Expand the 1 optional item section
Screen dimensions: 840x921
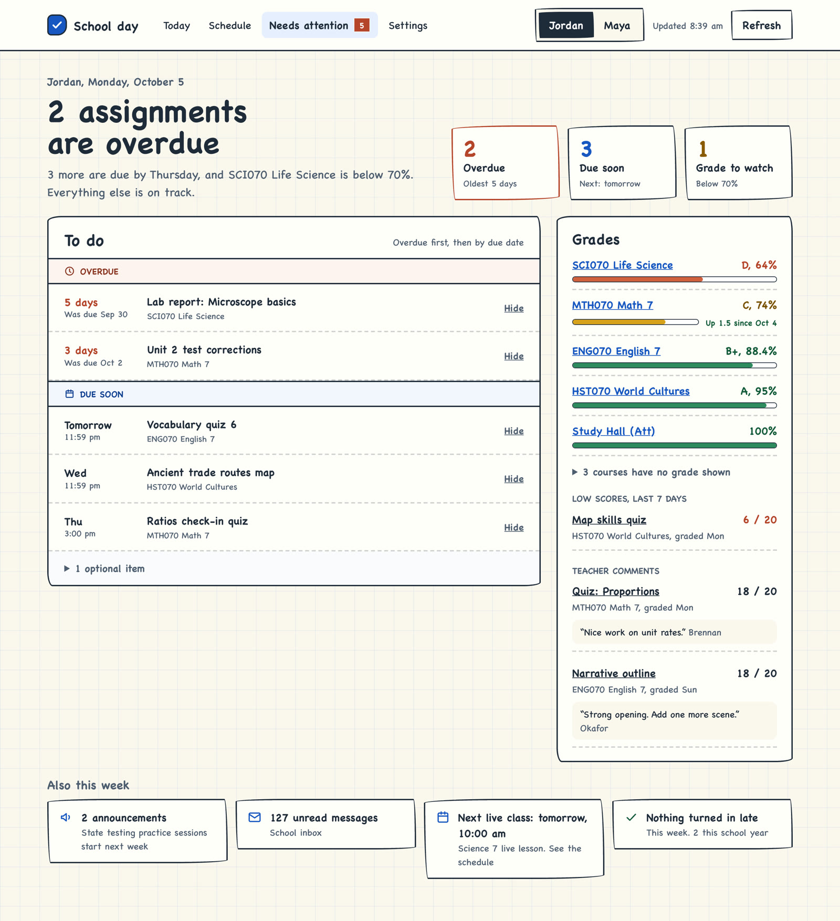(104, 569)
